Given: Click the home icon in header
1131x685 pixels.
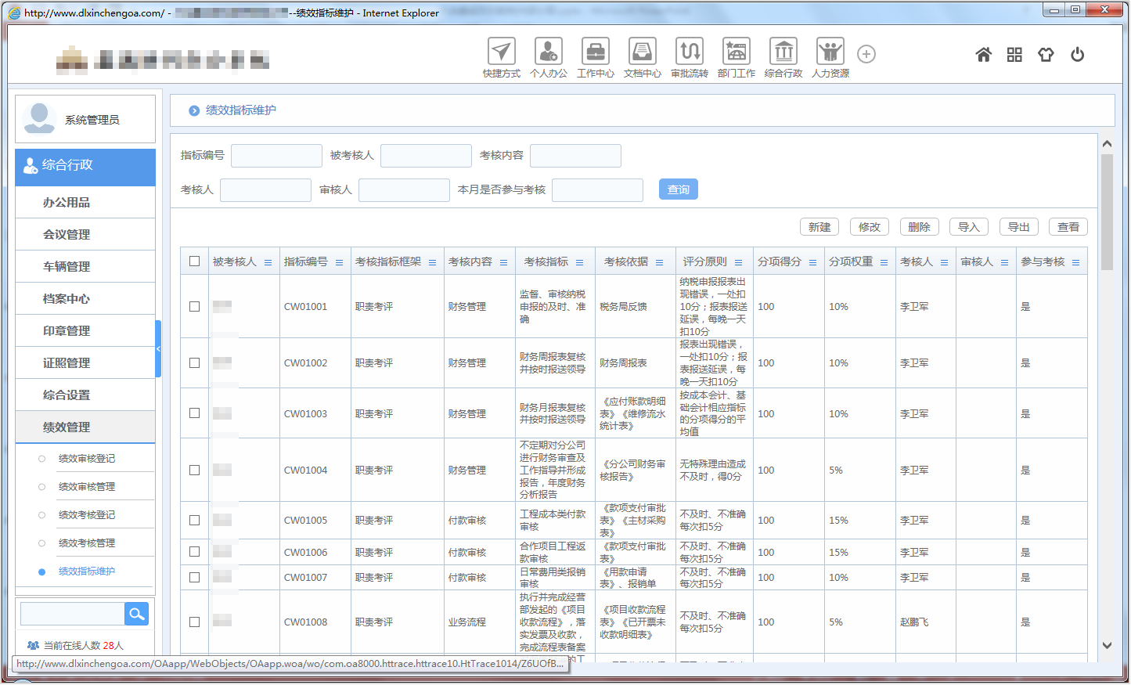Looking at the screenshot, I should (x=983, y=55).
